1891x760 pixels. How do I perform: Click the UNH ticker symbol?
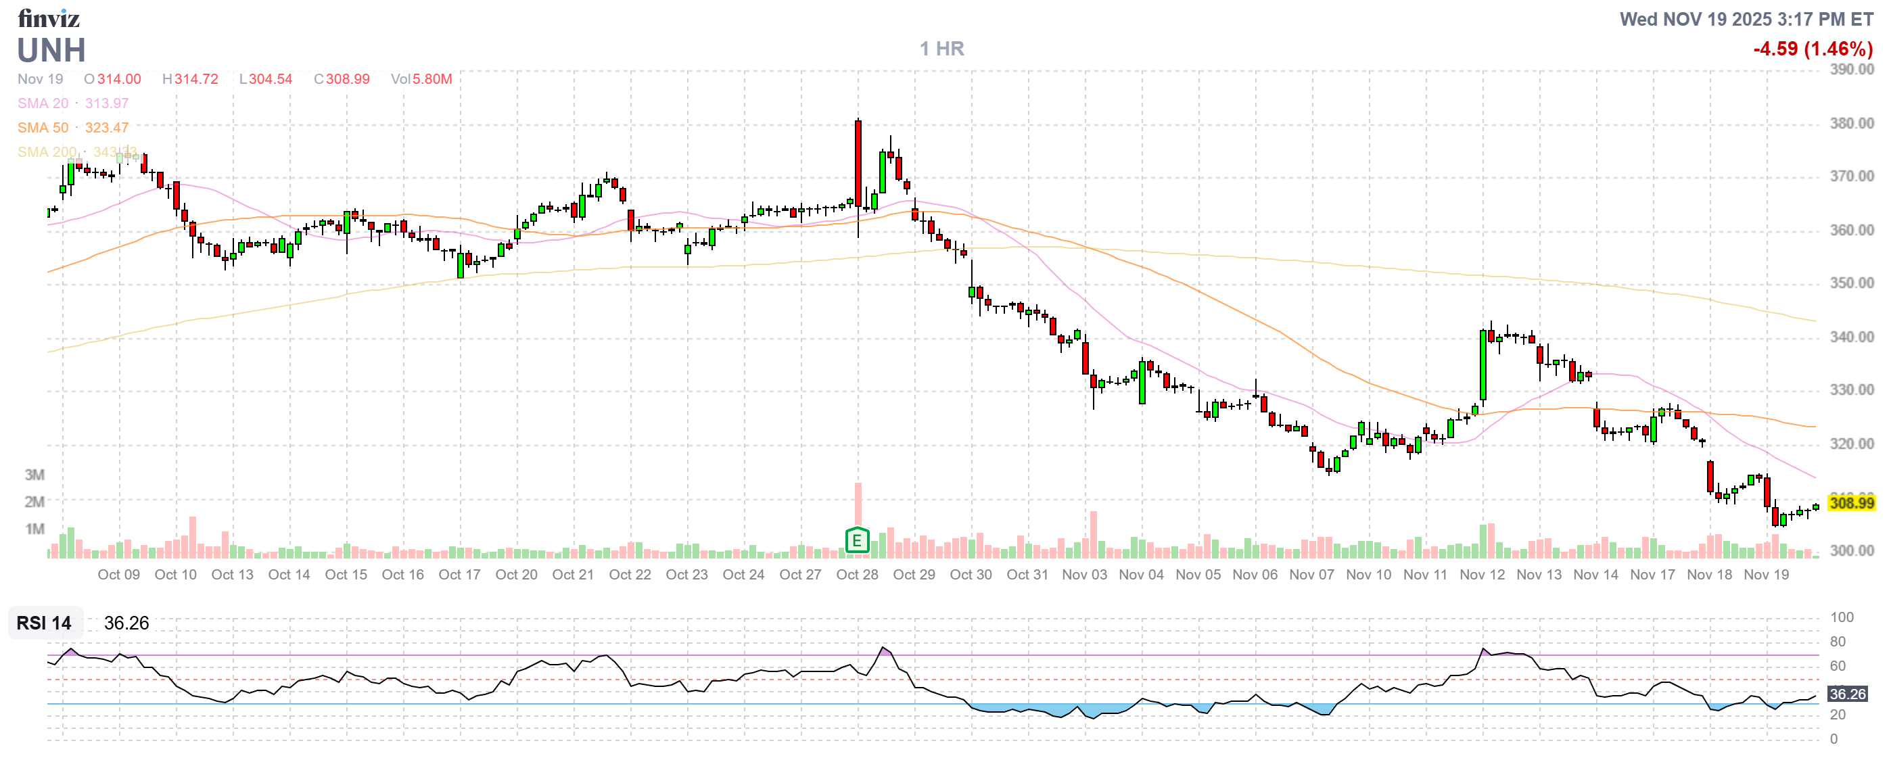51,50
